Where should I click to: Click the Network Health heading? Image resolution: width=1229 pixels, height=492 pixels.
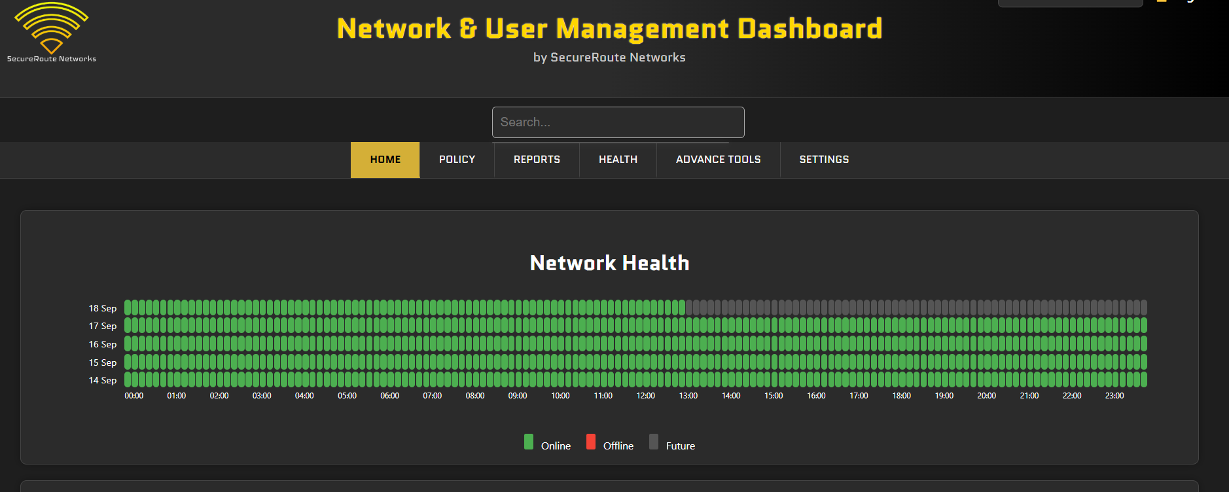click(609, 263)
